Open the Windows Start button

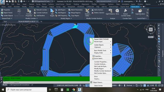click(3, 90)
